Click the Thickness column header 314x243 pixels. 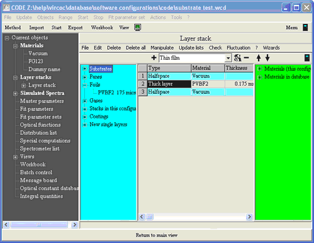pyautogui.click(x=239, y=68)
